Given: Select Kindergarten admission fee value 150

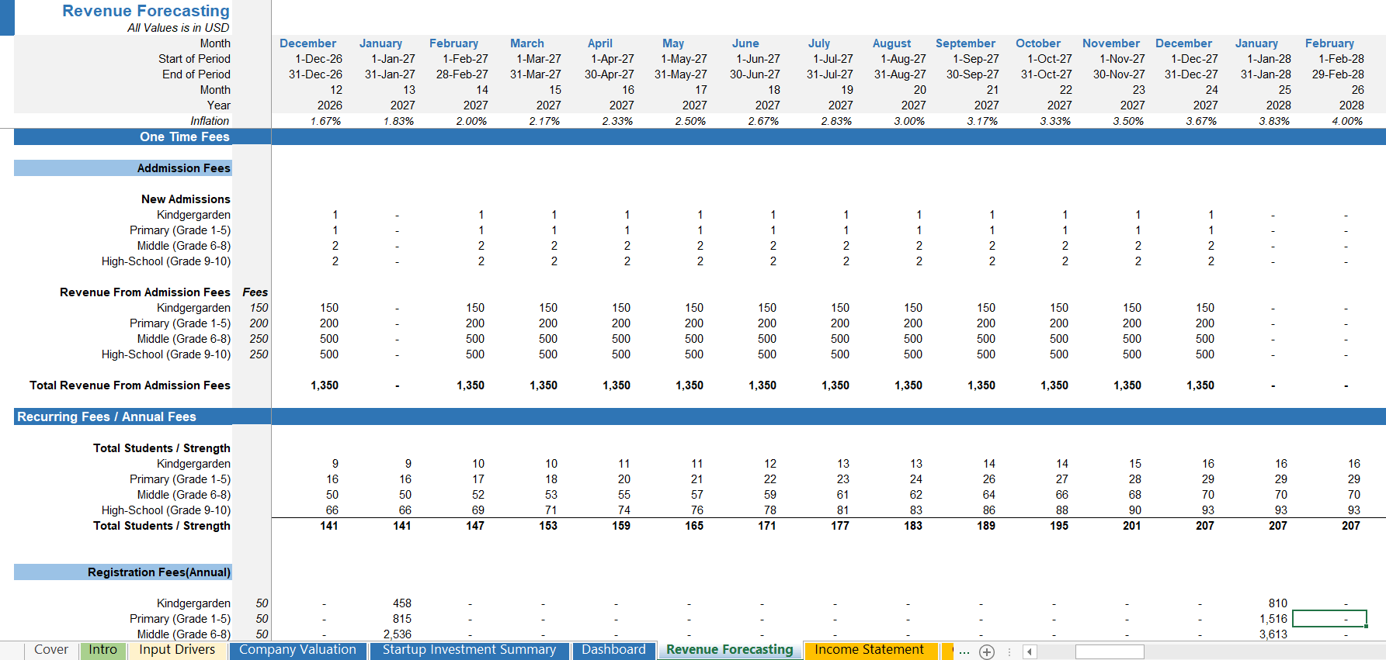Looking at the screenshot, I should (x=259, y=308).
